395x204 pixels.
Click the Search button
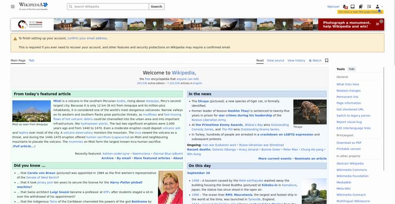pos(157,6)
